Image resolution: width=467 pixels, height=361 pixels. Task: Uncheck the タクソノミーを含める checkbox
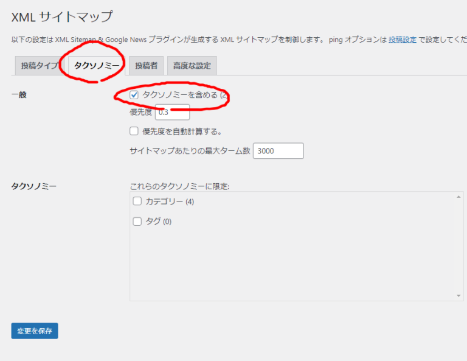coord(134,95)
